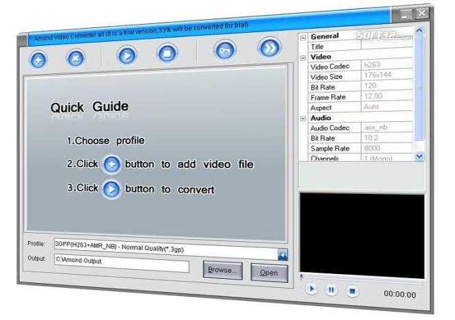This screenshot has height=320, width=455.
Task: Start conversion with the toolbar Play button
Action: 127,56
